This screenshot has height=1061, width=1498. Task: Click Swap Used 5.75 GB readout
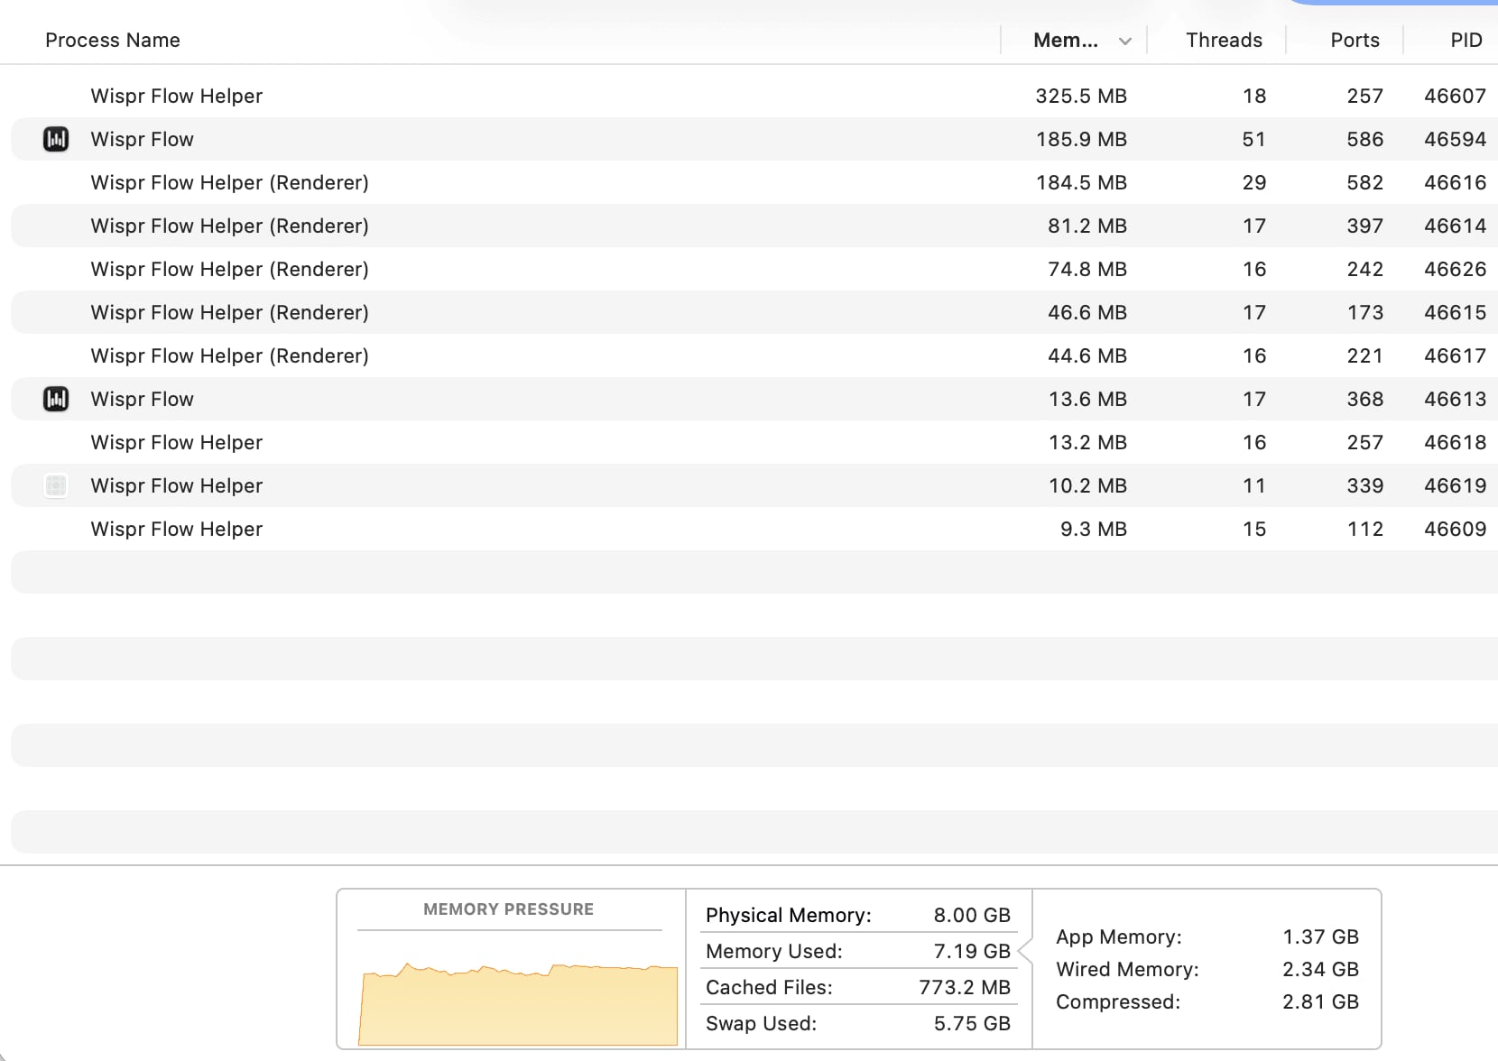pos(858,1023)
